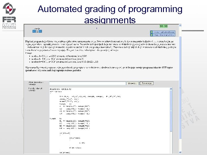The height and width of the screenshot is (155, 207).
Task: Click inside the submitted source code text area
Action: [110, 121]
